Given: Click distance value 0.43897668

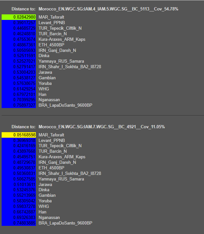Looking at the screenshot, I should [x=19, y=151].
